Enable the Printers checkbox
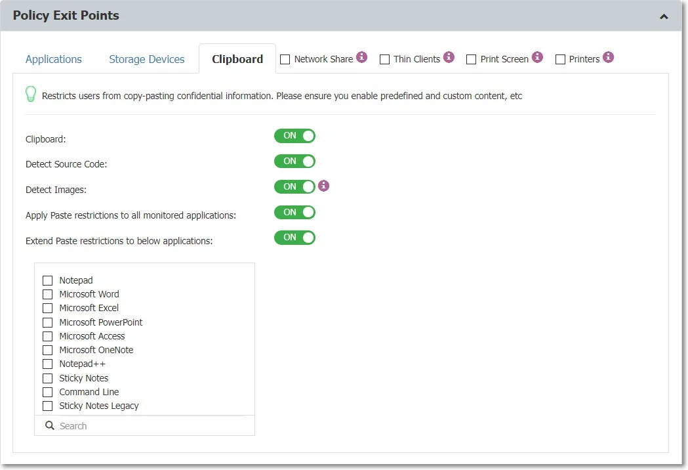Screen dimensions: 688x470 click(560, 59)
